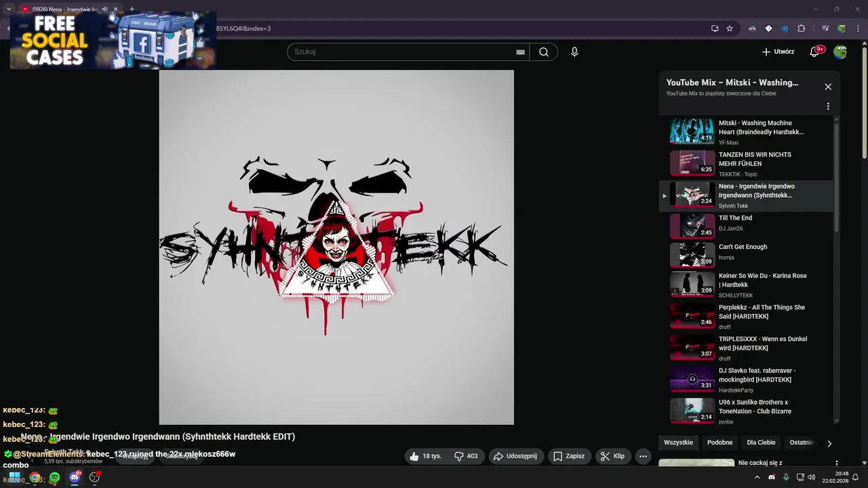Screen dimensions: 868x488
Task: Play Till The End by DJ Javi26
Action: coord(746,227)
